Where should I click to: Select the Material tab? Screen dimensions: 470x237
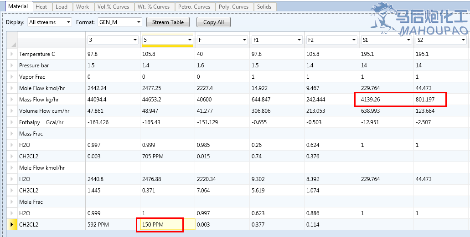coord(18,6)
